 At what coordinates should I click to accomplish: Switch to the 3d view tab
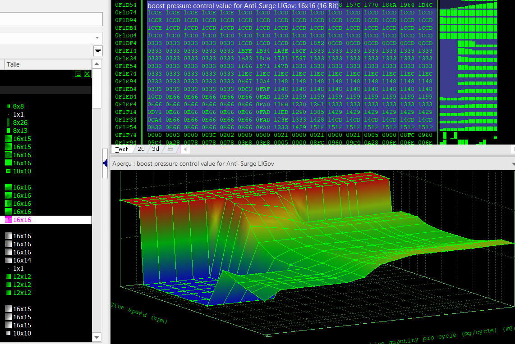[156, 149]
